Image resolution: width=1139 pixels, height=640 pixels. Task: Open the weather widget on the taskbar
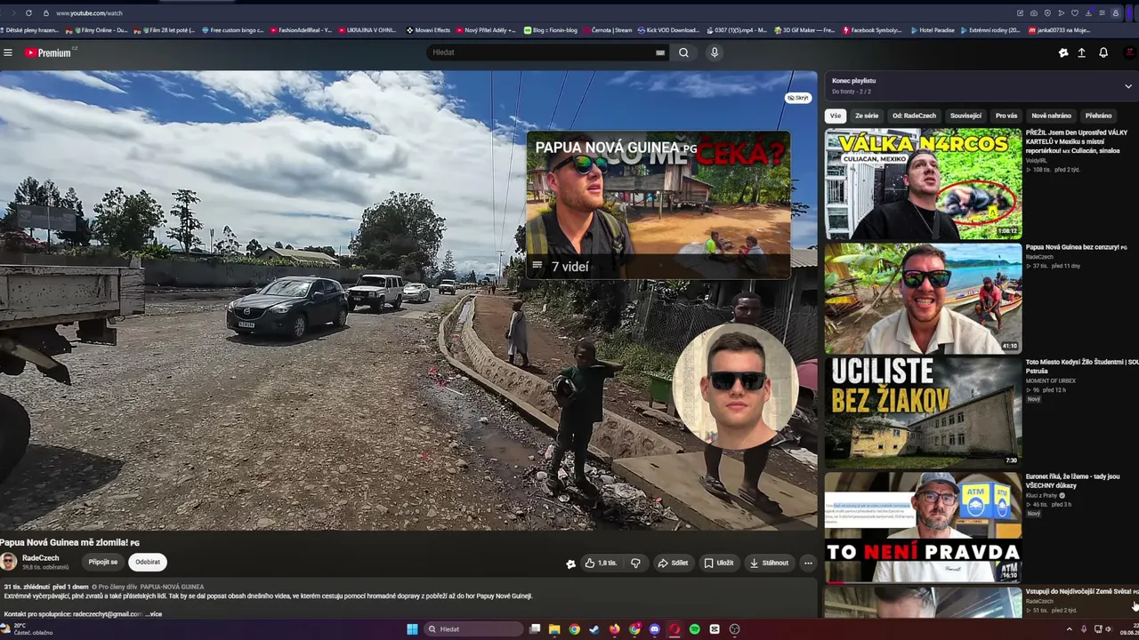[27, 629]
